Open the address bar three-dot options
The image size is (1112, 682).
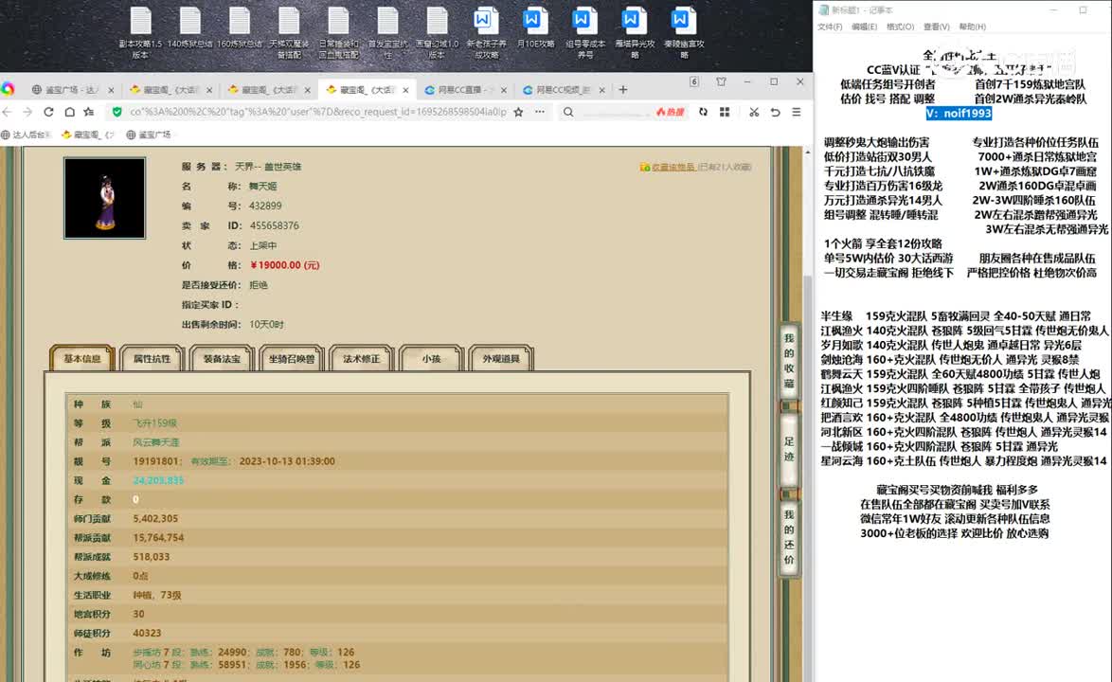[x=540, y=112]
